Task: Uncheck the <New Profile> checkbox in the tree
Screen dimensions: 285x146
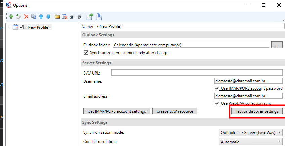Action: pyautogui.click(x=21, y=27)
